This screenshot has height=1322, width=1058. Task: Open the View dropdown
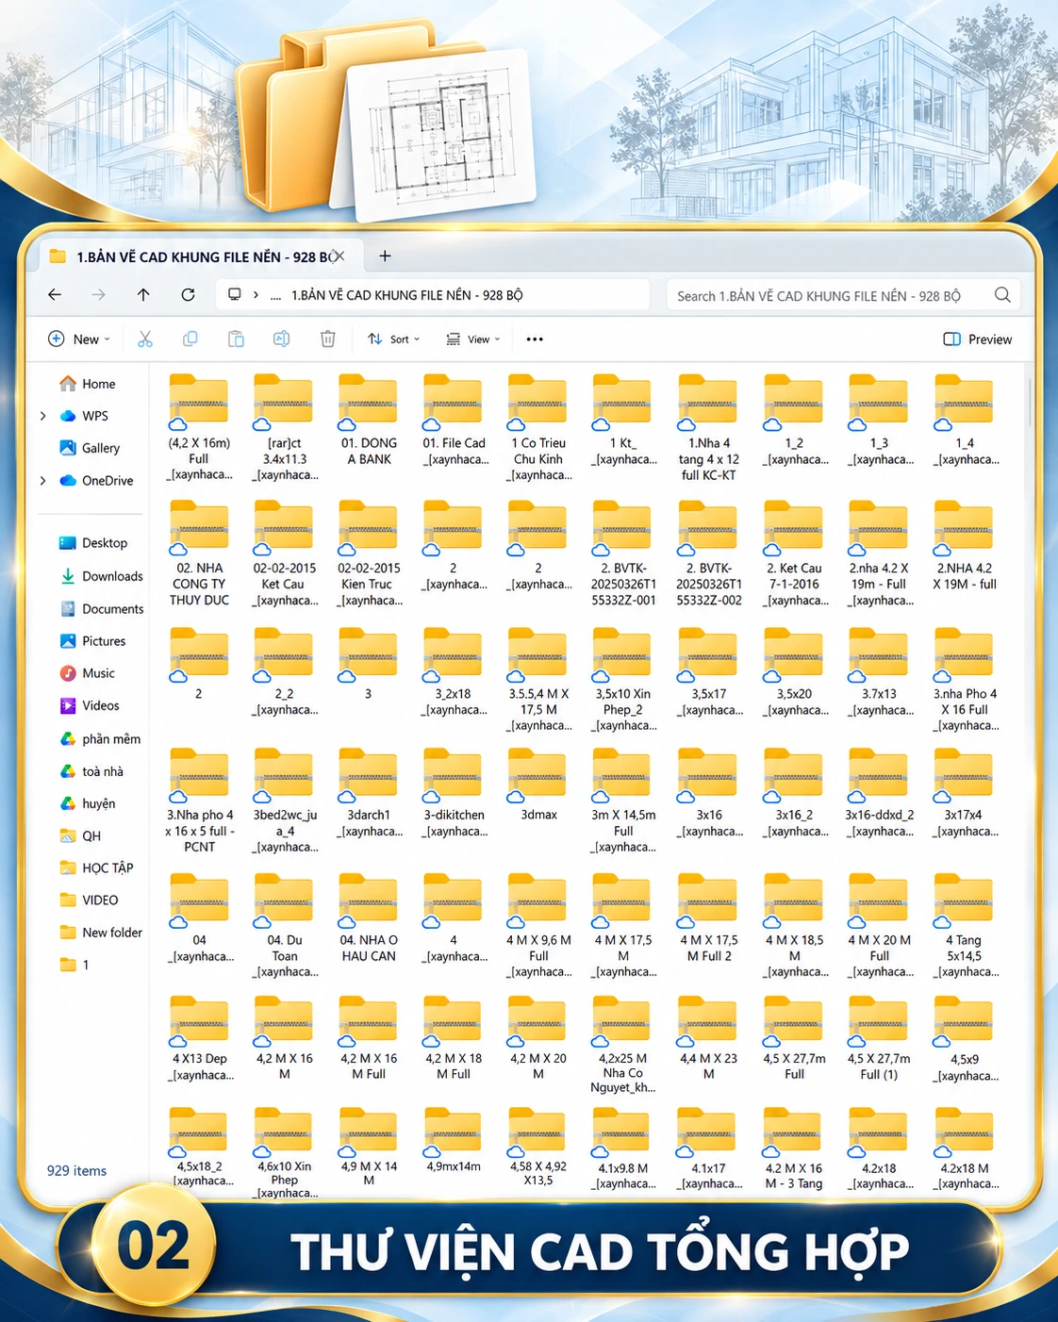click(473, 339)
